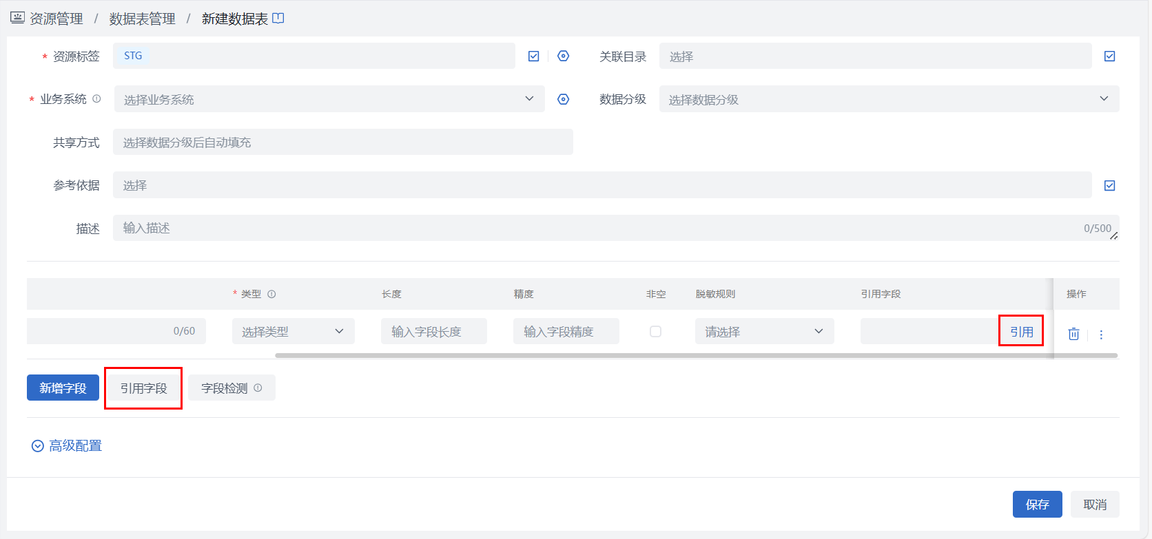Click the 资源标签 input with STG tag
The height and width of the screenshot is (539, 1152).
(x=314, y=56)
